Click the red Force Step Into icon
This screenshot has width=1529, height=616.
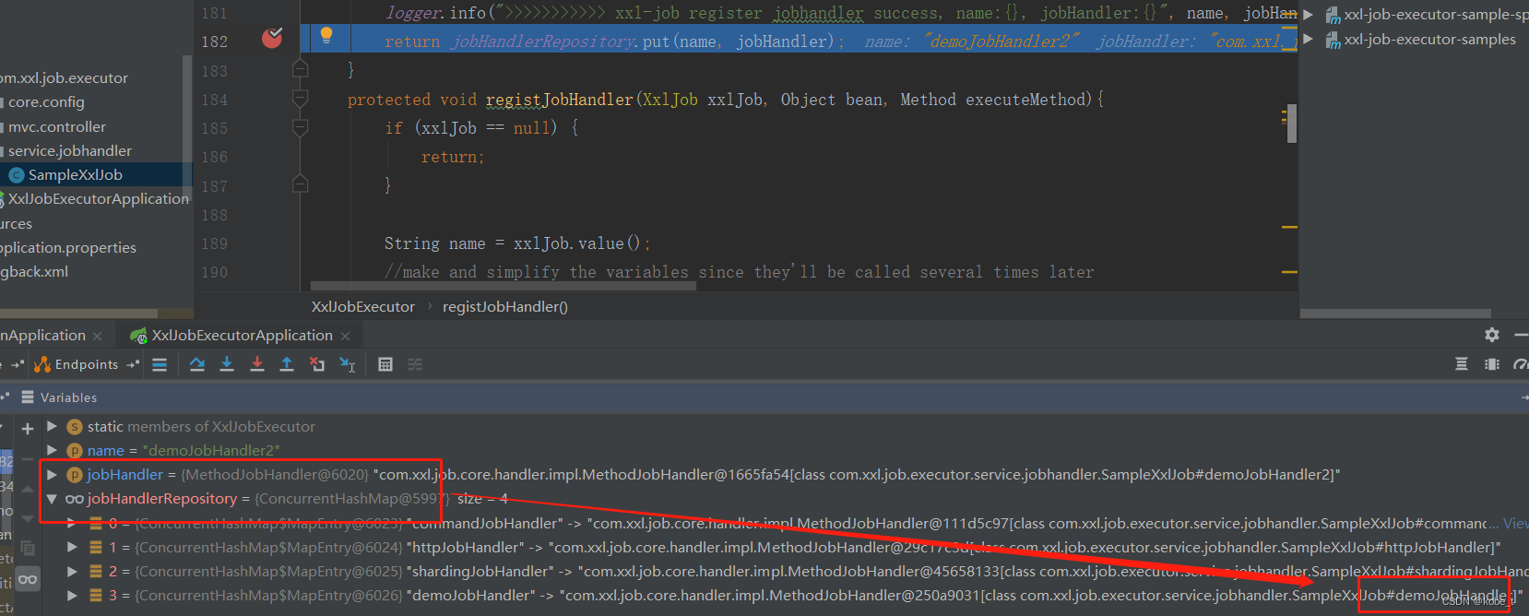257,364
